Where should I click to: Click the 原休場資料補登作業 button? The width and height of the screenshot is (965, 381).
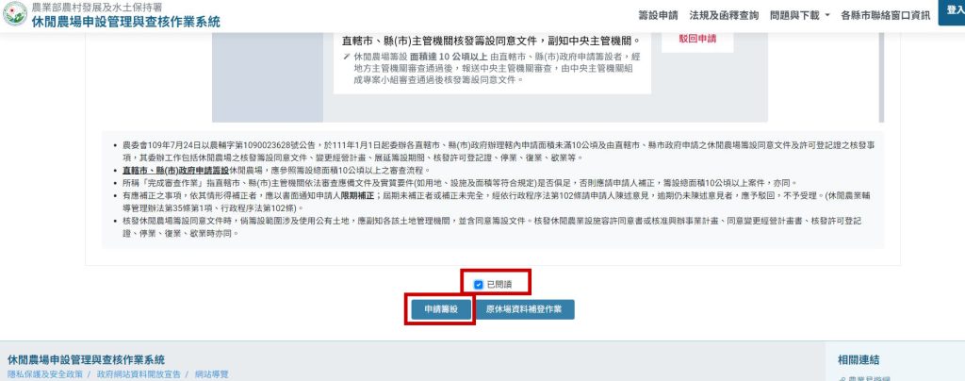click(524, 309)
